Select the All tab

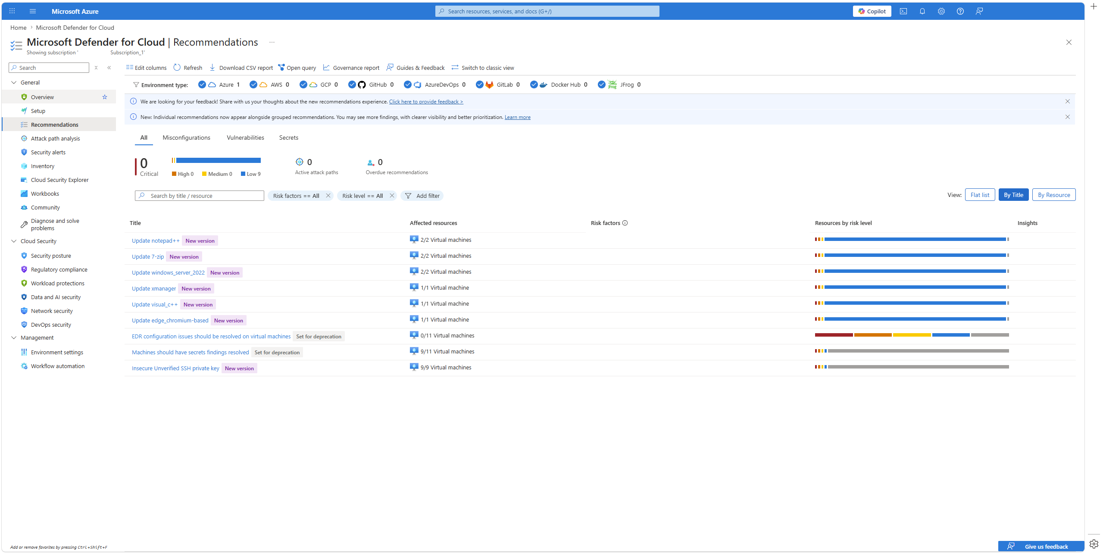pos(144,138)
